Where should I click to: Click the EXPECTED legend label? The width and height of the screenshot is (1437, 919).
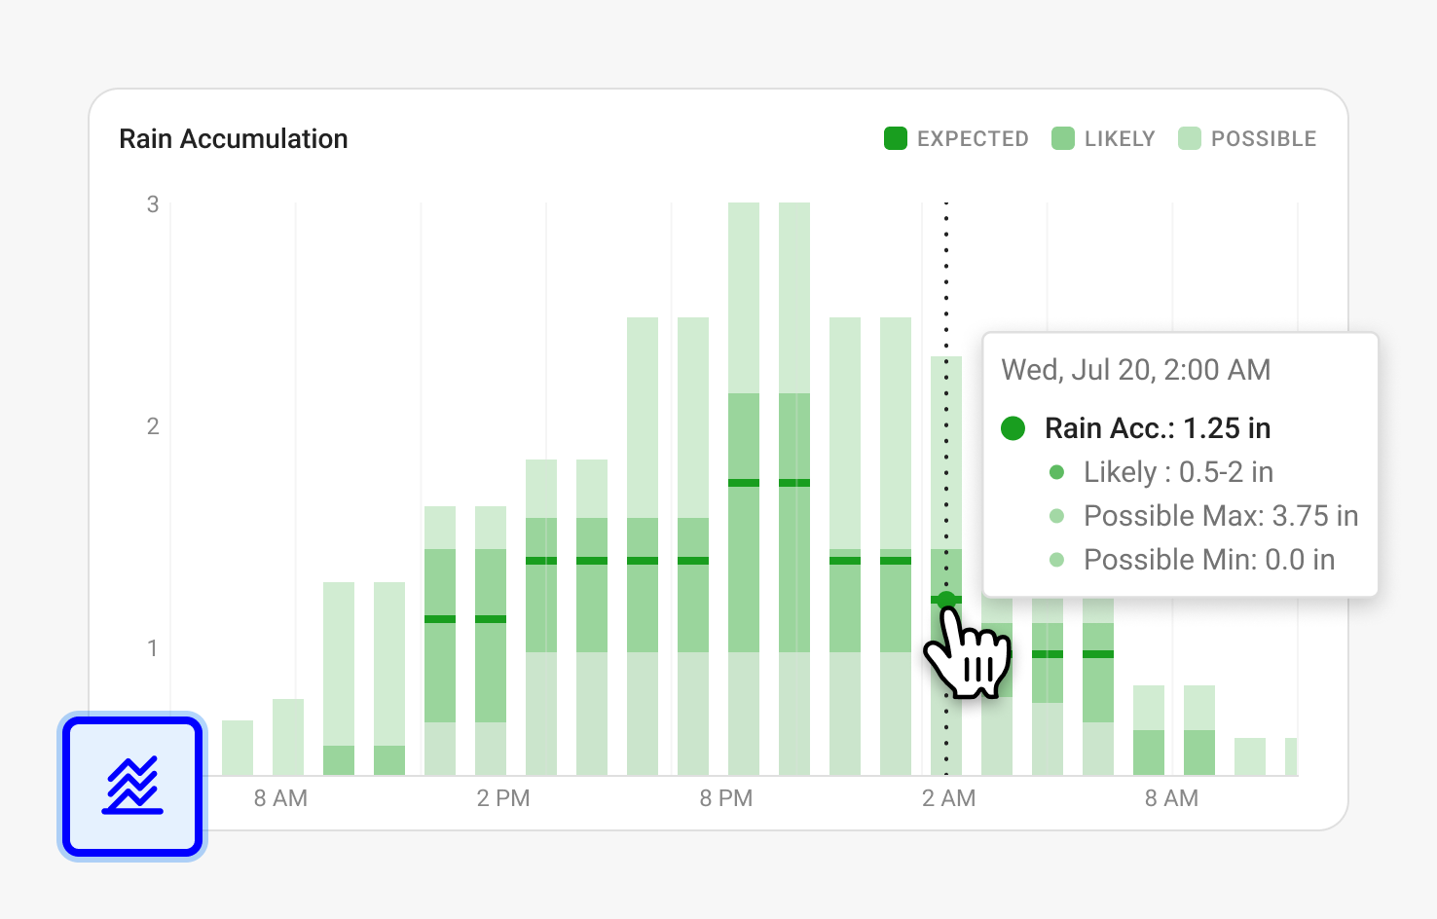tap(973, 139)
